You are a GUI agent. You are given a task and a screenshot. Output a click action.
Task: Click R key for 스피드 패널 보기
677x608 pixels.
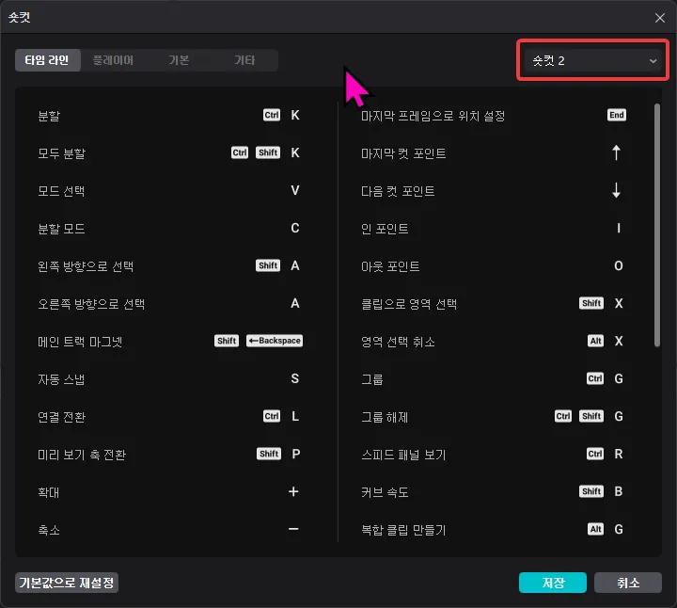[619, 454]
